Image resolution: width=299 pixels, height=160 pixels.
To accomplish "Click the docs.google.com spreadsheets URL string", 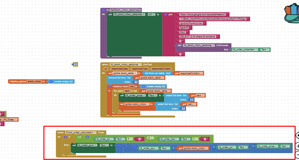I will [202, 14].
